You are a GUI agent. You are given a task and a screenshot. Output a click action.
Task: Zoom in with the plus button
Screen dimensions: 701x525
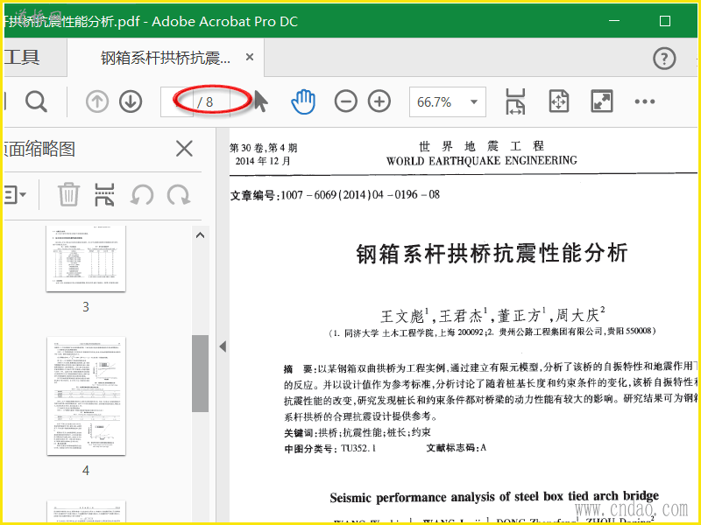point(379,101)
